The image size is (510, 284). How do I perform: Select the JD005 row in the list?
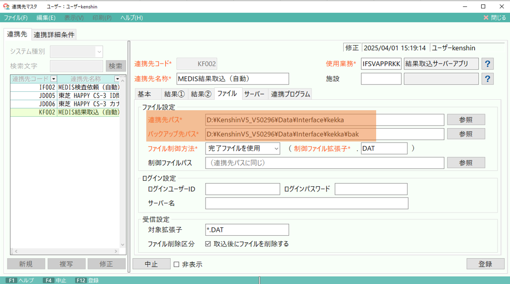[x=65, y=95]
